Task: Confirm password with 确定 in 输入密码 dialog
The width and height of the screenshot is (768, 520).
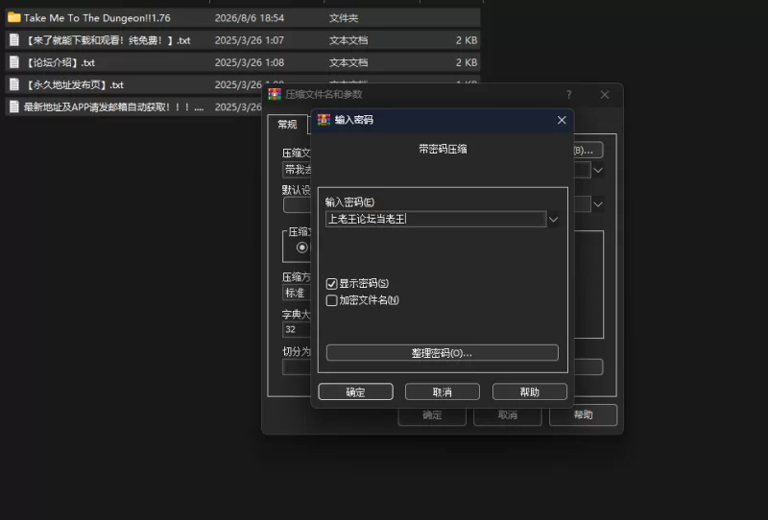Action: pyautogui.click(x=355, y=391)
